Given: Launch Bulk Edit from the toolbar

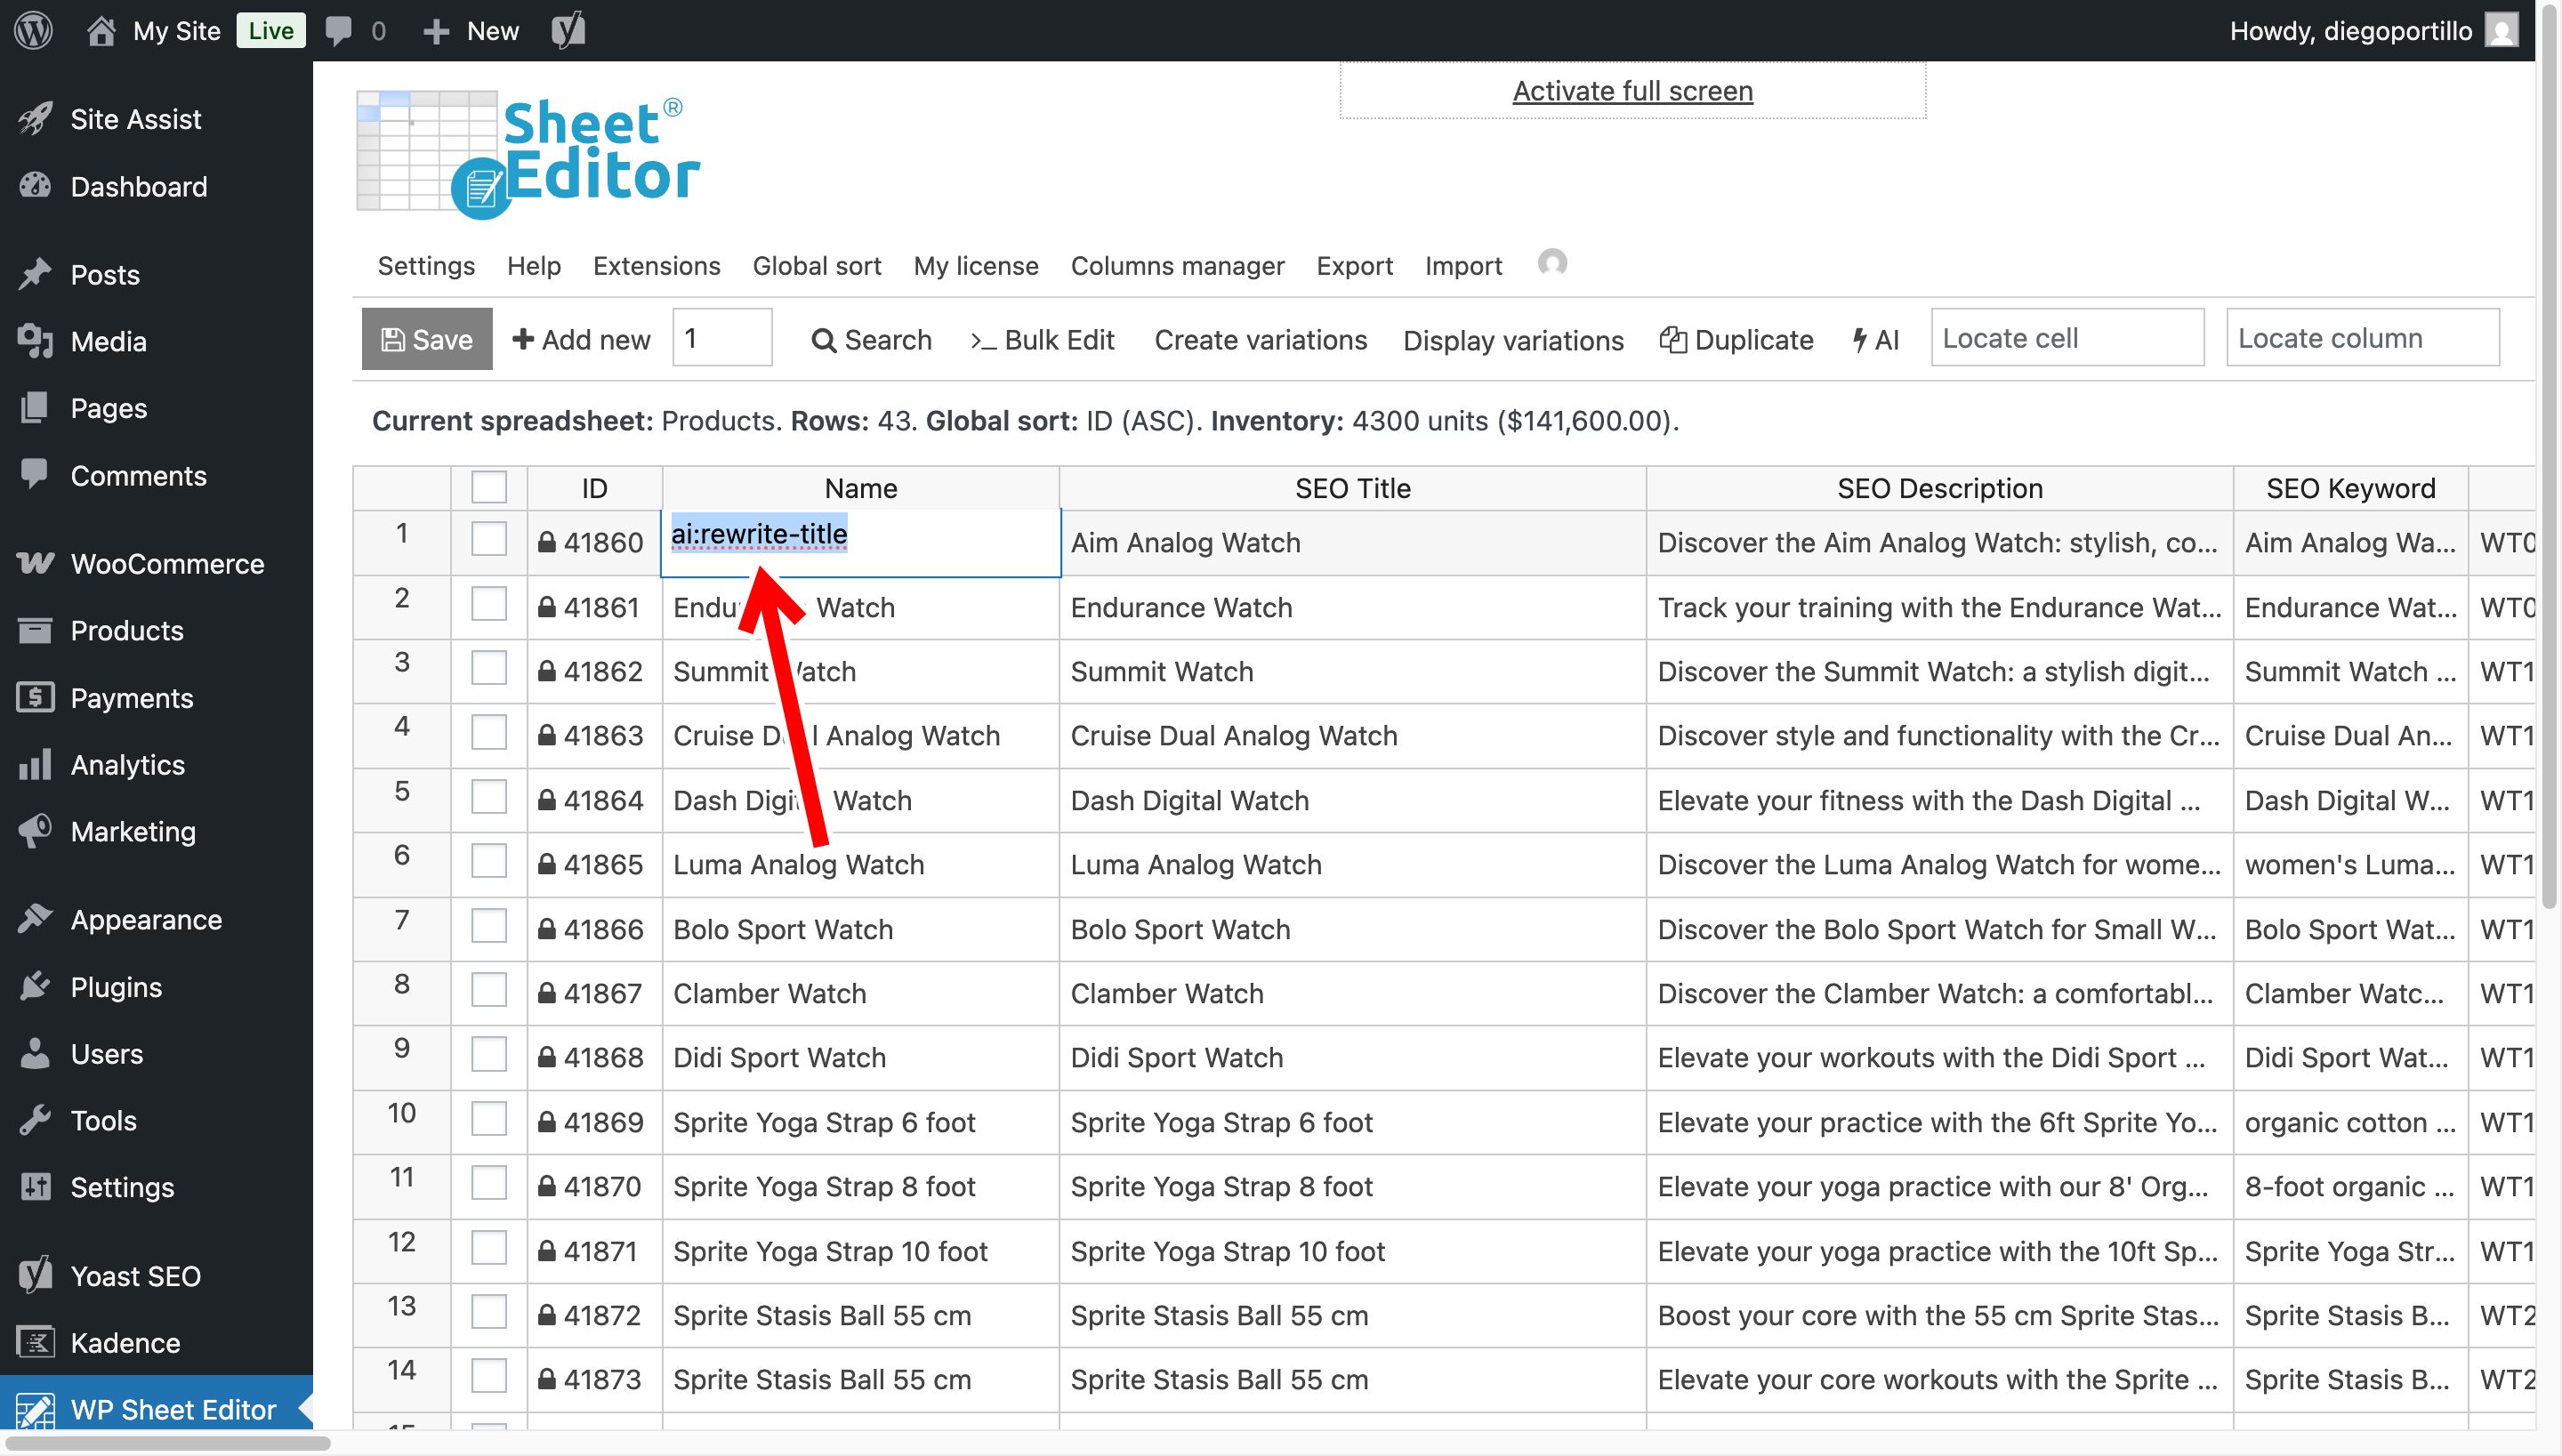Looking at the screenshot, I should tap(1042, 340).
